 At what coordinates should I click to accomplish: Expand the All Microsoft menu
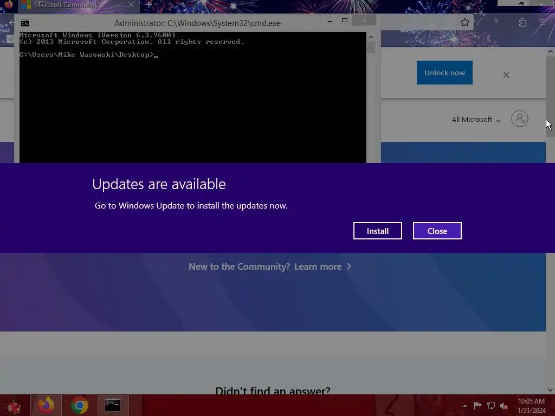point(476,120)
